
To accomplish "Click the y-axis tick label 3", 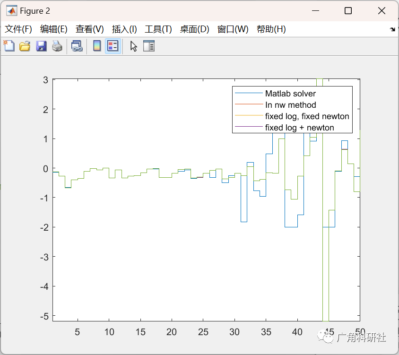I will [45, 80].
